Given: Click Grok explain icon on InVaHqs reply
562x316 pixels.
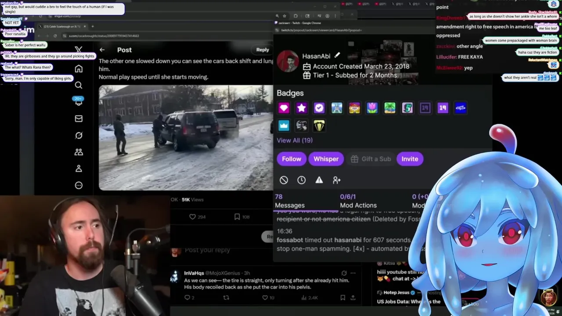Looking at the screenshot, I should 344,273.
